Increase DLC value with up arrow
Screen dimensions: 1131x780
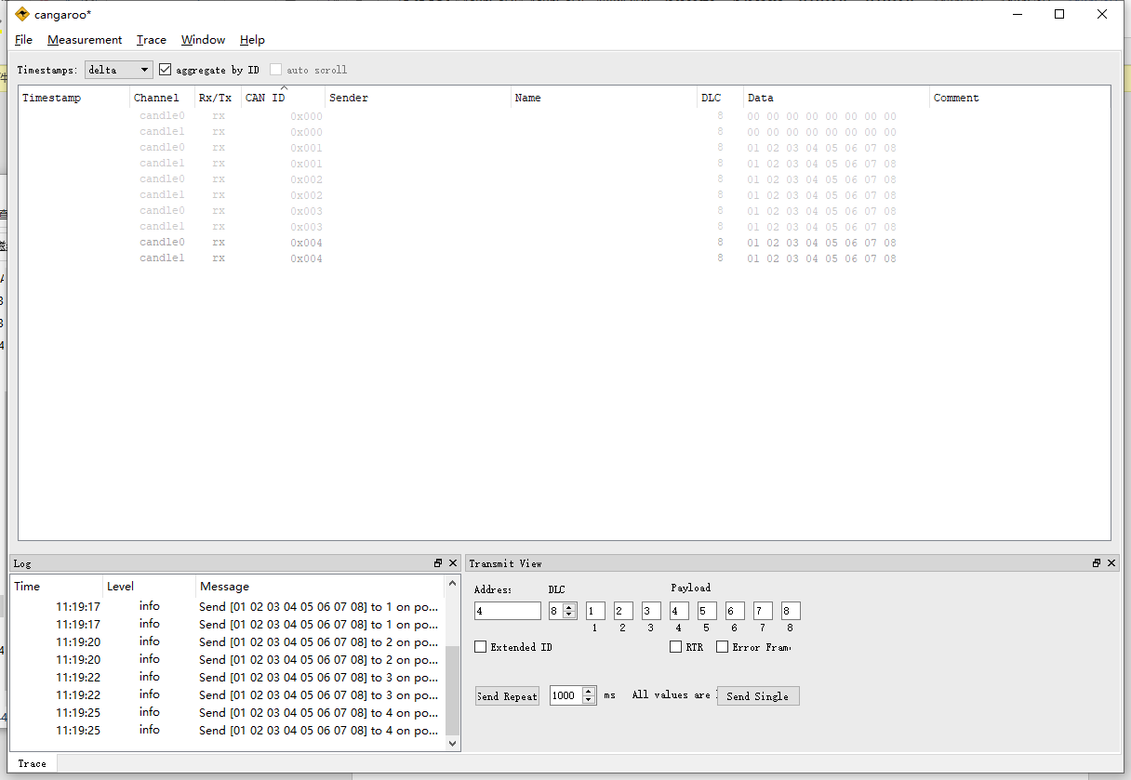pos(569,607)
